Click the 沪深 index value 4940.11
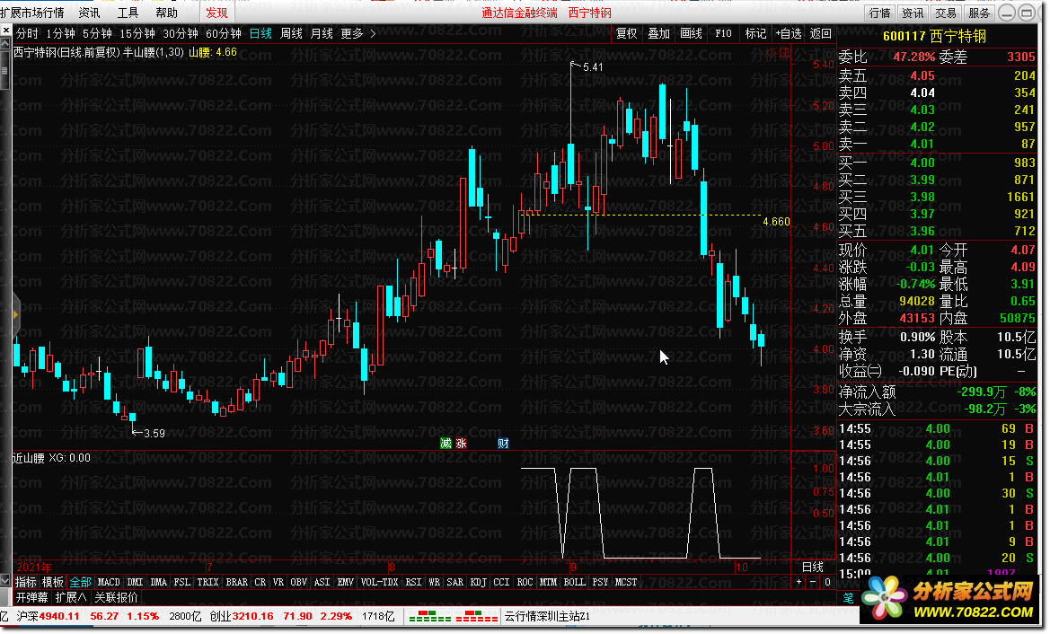Viewport: 1050px width, 634px height. [59, 616]
